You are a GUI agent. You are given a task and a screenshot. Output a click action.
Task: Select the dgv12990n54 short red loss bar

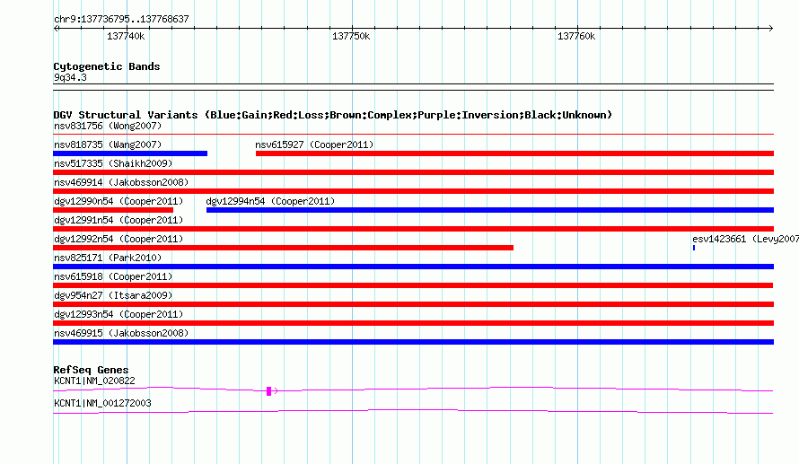[x=113, y=210]
